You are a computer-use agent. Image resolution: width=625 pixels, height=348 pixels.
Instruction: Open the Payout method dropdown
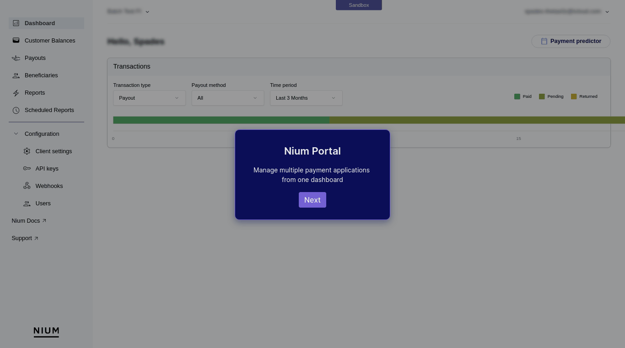point(227,98)
